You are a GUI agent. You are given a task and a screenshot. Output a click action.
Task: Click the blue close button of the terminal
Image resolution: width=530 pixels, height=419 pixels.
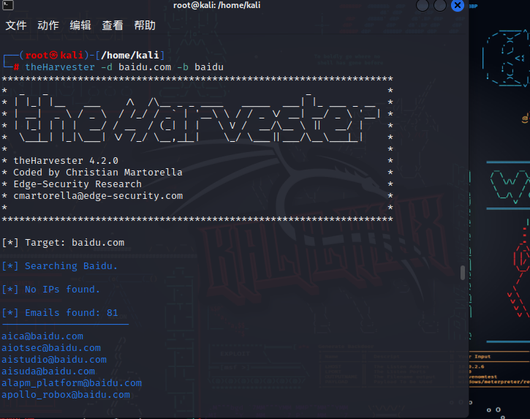458,5
